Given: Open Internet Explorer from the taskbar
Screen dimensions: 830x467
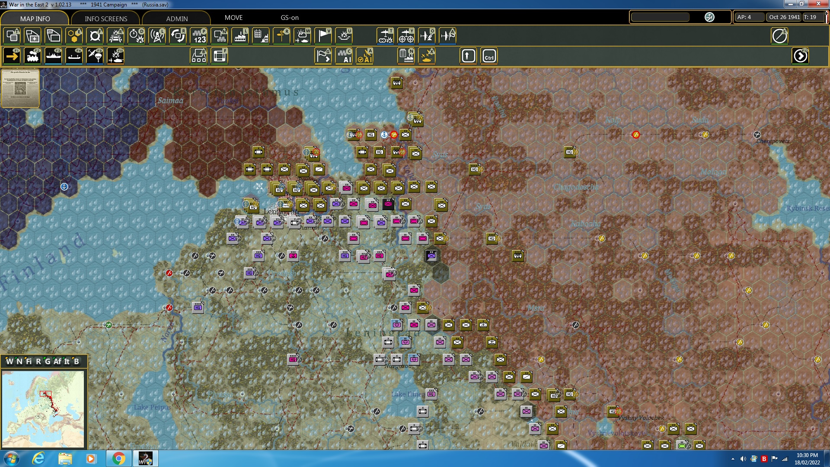Looking at the screenshot, I should tap(38, 458).
